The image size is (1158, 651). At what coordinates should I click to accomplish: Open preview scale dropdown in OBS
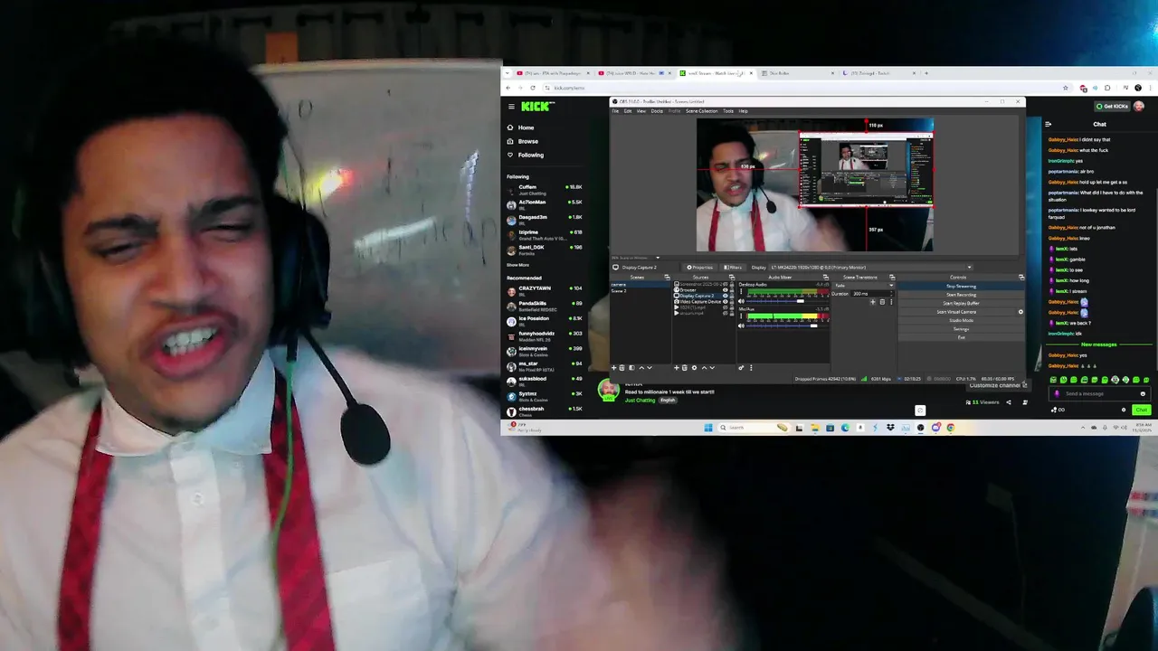click(658, 258)
